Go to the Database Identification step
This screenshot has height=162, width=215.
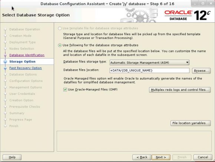[x=27, y=55]
